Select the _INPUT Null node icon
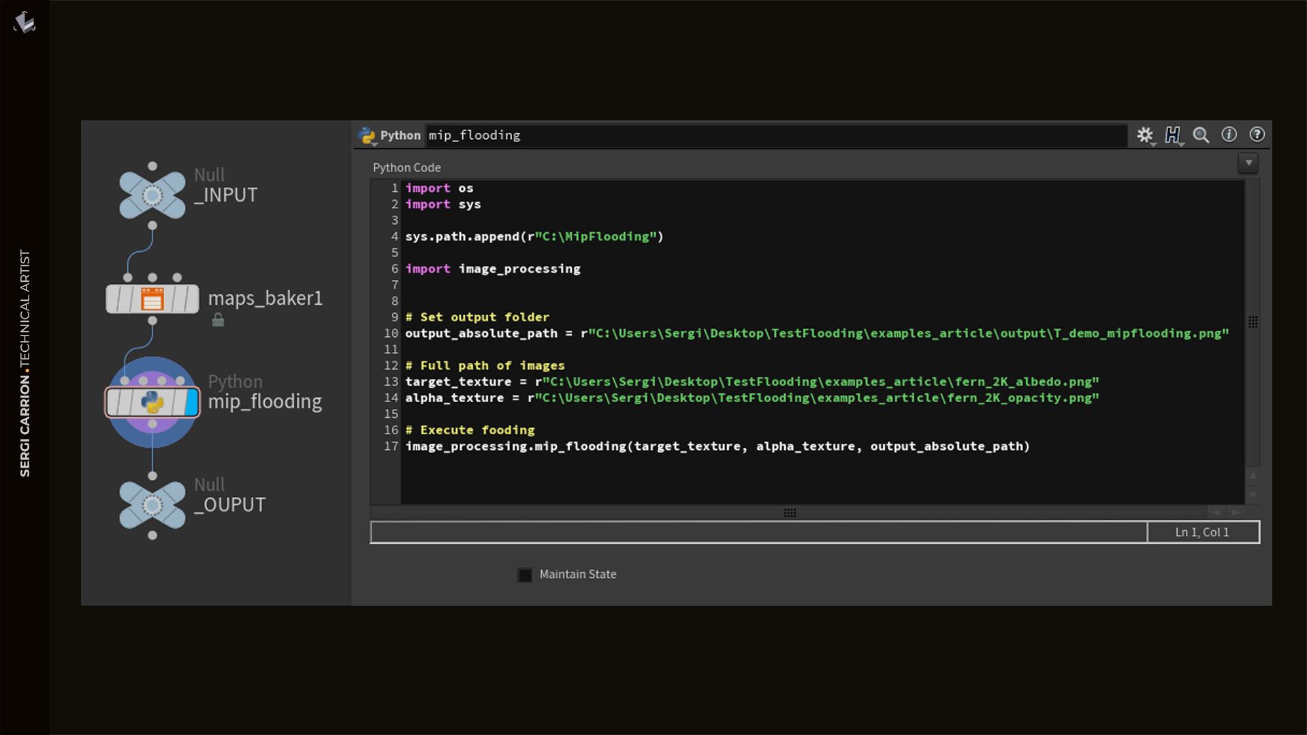The width and height of the screenshot is (1307, 735). (x=152, y=196)
